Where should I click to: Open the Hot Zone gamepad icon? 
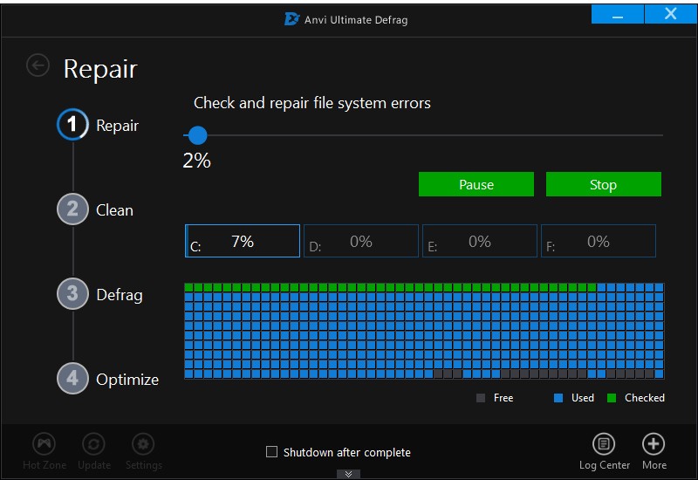coord(44,444)
